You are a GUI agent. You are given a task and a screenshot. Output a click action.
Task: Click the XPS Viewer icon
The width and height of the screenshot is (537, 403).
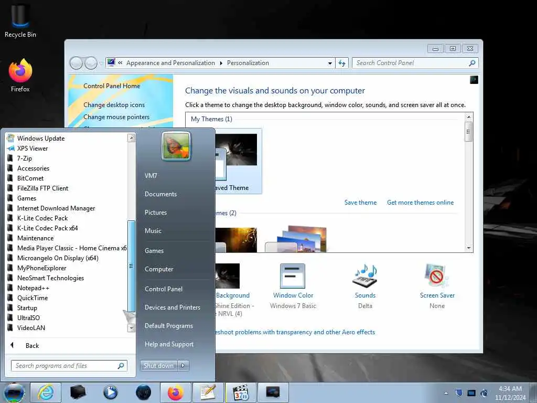pos(11,148)
